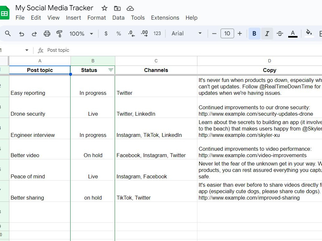Select the capitalized On hold status cell
The image size is (322, 241).
point(93,149)
